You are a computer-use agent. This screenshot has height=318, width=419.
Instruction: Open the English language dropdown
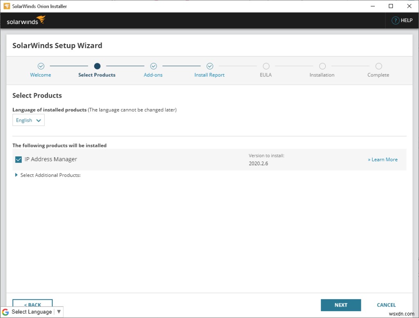(x=28, y=120)
